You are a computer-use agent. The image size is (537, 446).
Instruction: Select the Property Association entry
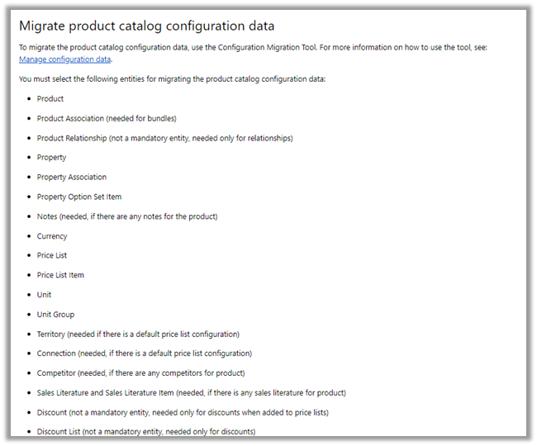72,177
